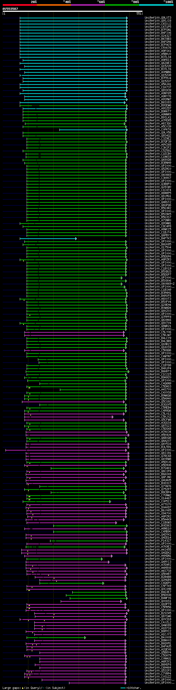176x690 pixels.
Task: Select hit label UniRef100_B9RKT7
Action: click(158, 112)
